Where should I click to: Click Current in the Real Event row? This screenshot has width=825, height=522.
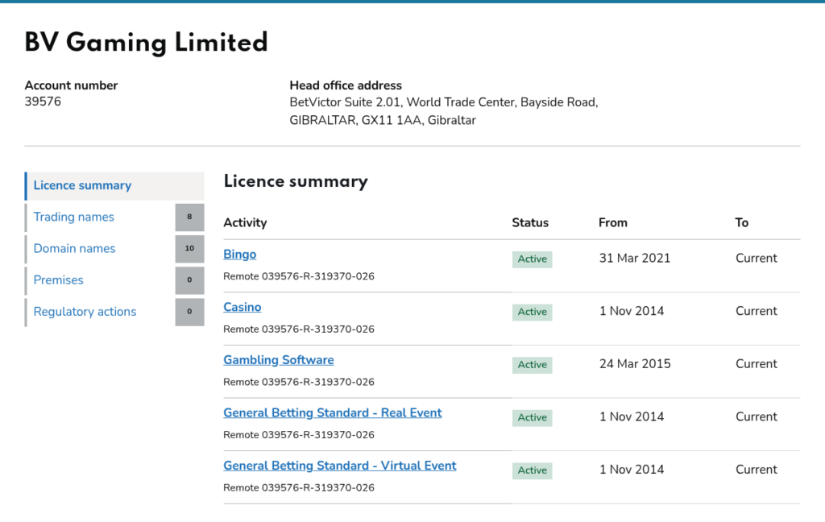pyautogui.click(x=756, y=416)
